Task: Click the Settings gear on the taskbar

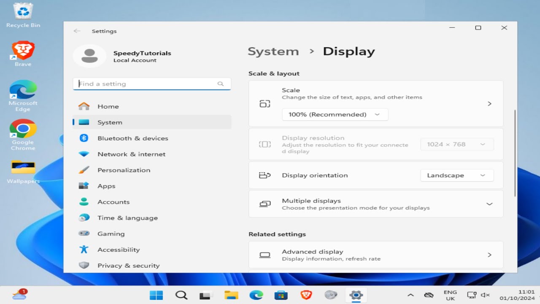Action: click(356, 295)
